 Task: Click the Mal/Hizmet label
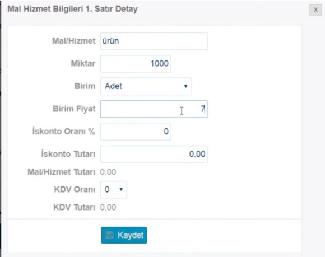click(73, 41)
